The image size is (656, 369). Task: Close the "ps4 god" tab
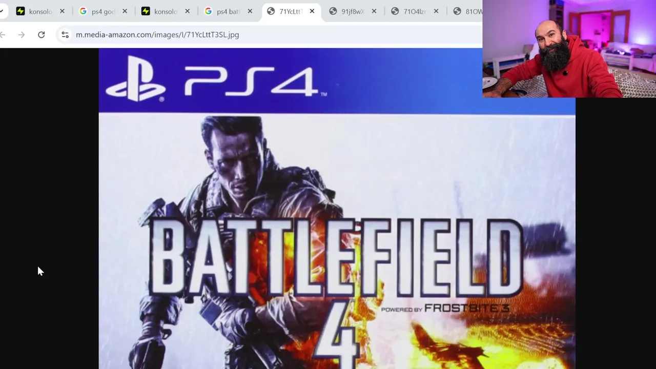pyautogui.click(x=125, y=11)
